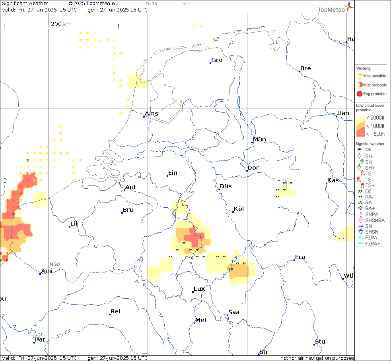This screenshot has width=391, height=361.
Task: Pick the DZ drizzle legend symbol
Action: click(360, 191)
